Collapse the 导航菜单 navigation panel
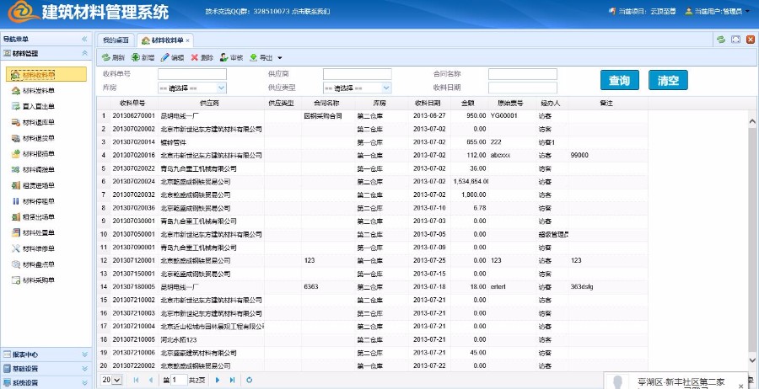Viewport: 759px width, 389px height. pyautogui.click(x=84, y=39)
